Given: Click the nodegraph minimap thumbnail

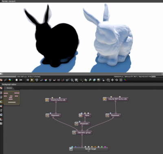Looking at the screenshot, I should [11, 98].
